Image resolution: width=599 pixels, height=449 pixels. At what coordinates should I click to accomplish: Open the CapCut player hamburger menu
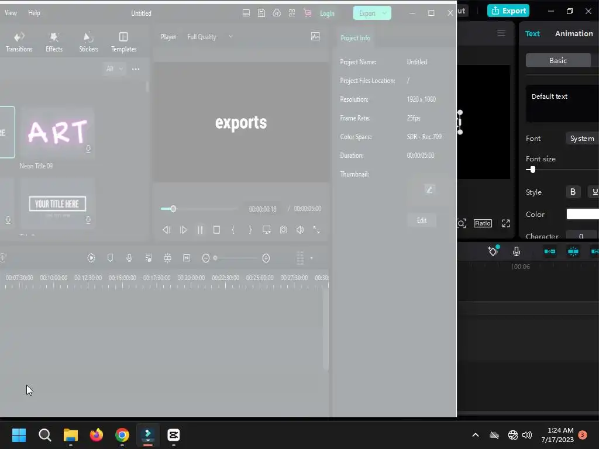click(501, 33)
